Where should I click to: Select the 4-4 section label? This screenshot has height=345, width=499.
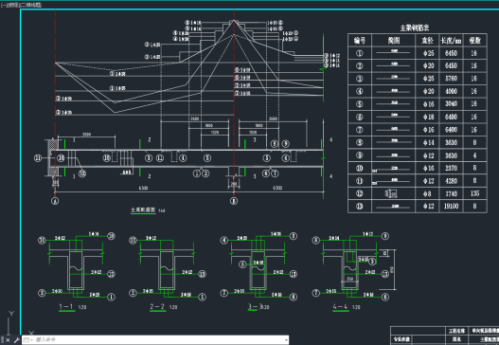tap(340, 307)
